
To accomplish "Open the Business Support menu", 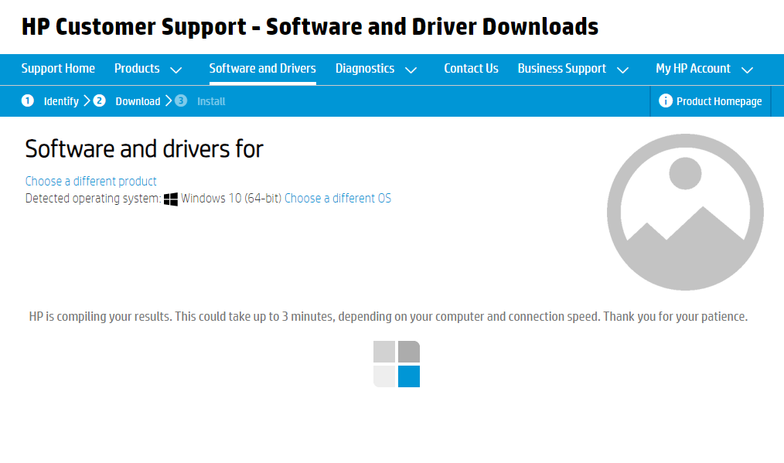I will (561, 69).
